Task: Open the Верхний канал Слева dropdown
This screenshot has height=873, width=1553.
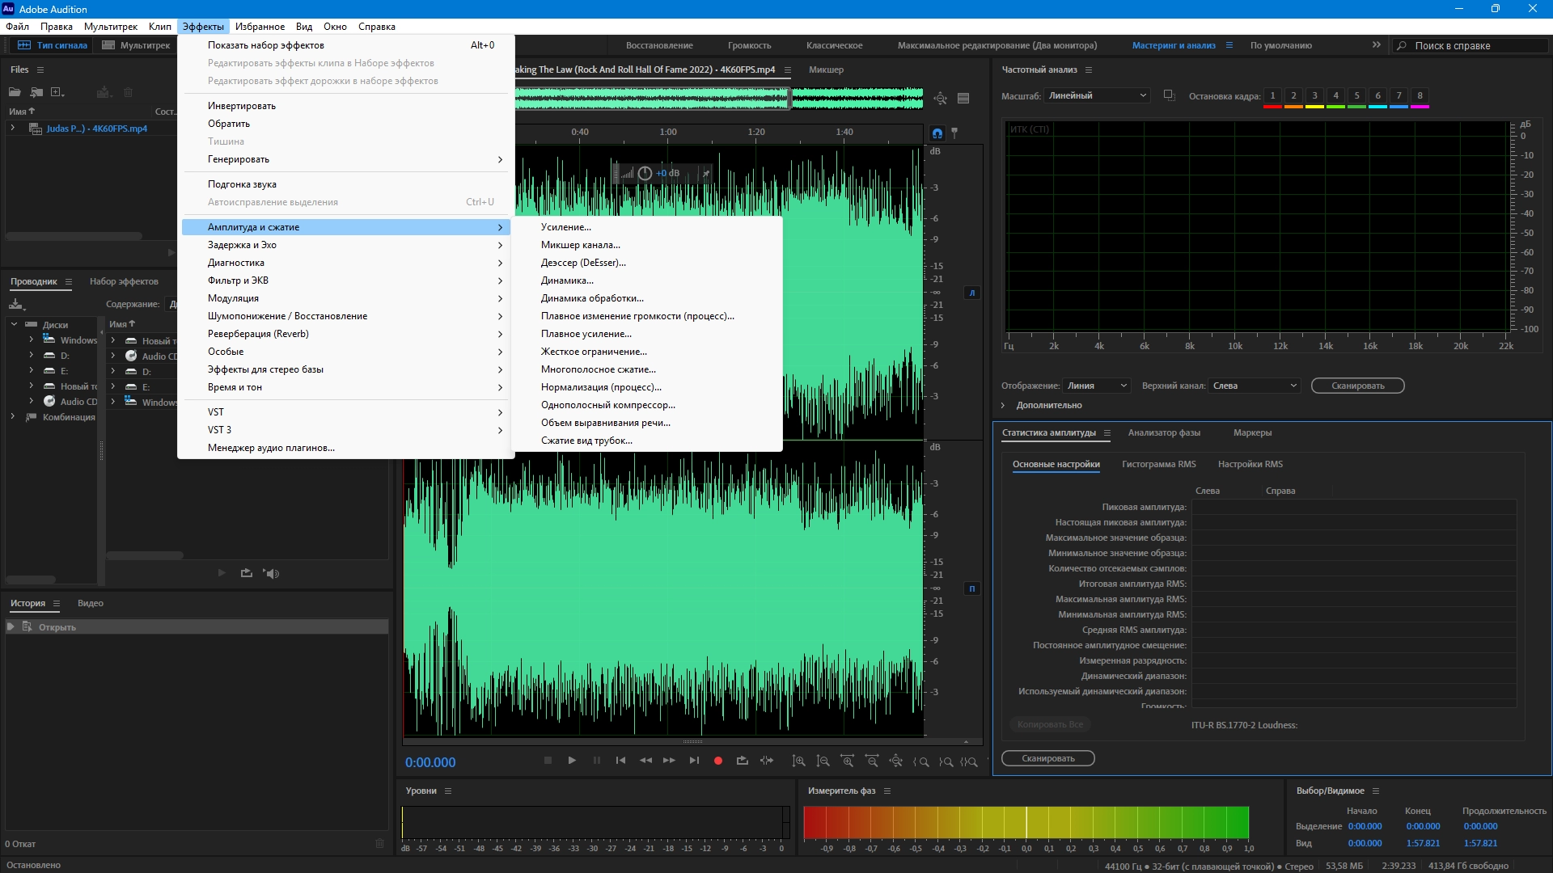Action: click(1255, 386)
